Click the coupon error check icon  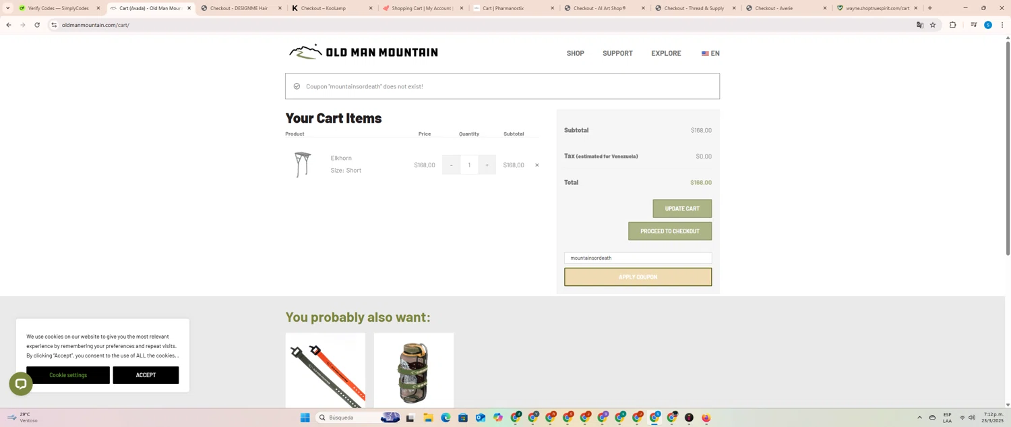point(297,86)
